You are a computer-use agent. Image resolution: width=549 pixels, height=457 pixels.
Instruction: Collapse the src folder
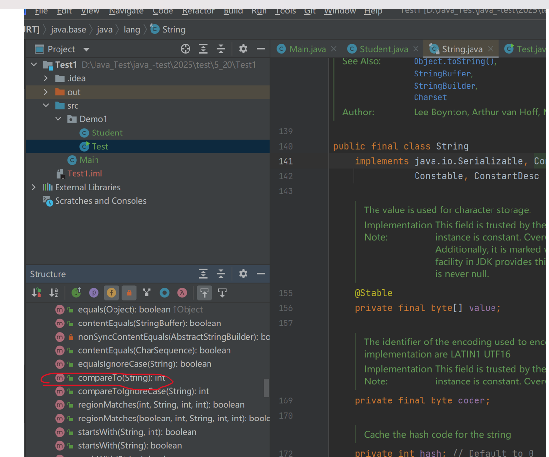point(46,105)
